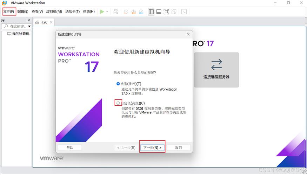Click the 连接远程服务器 tile
Image resolution: width=307 pixels, height=175 pixels.
[x=216, y=70]
